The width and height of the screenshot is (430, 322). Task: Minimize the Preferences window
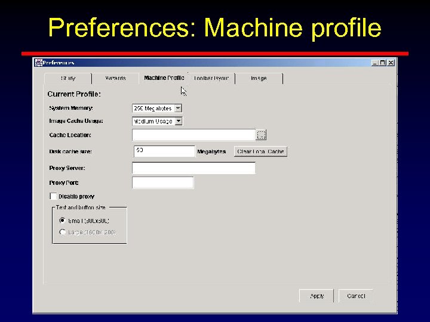(375, 63)
